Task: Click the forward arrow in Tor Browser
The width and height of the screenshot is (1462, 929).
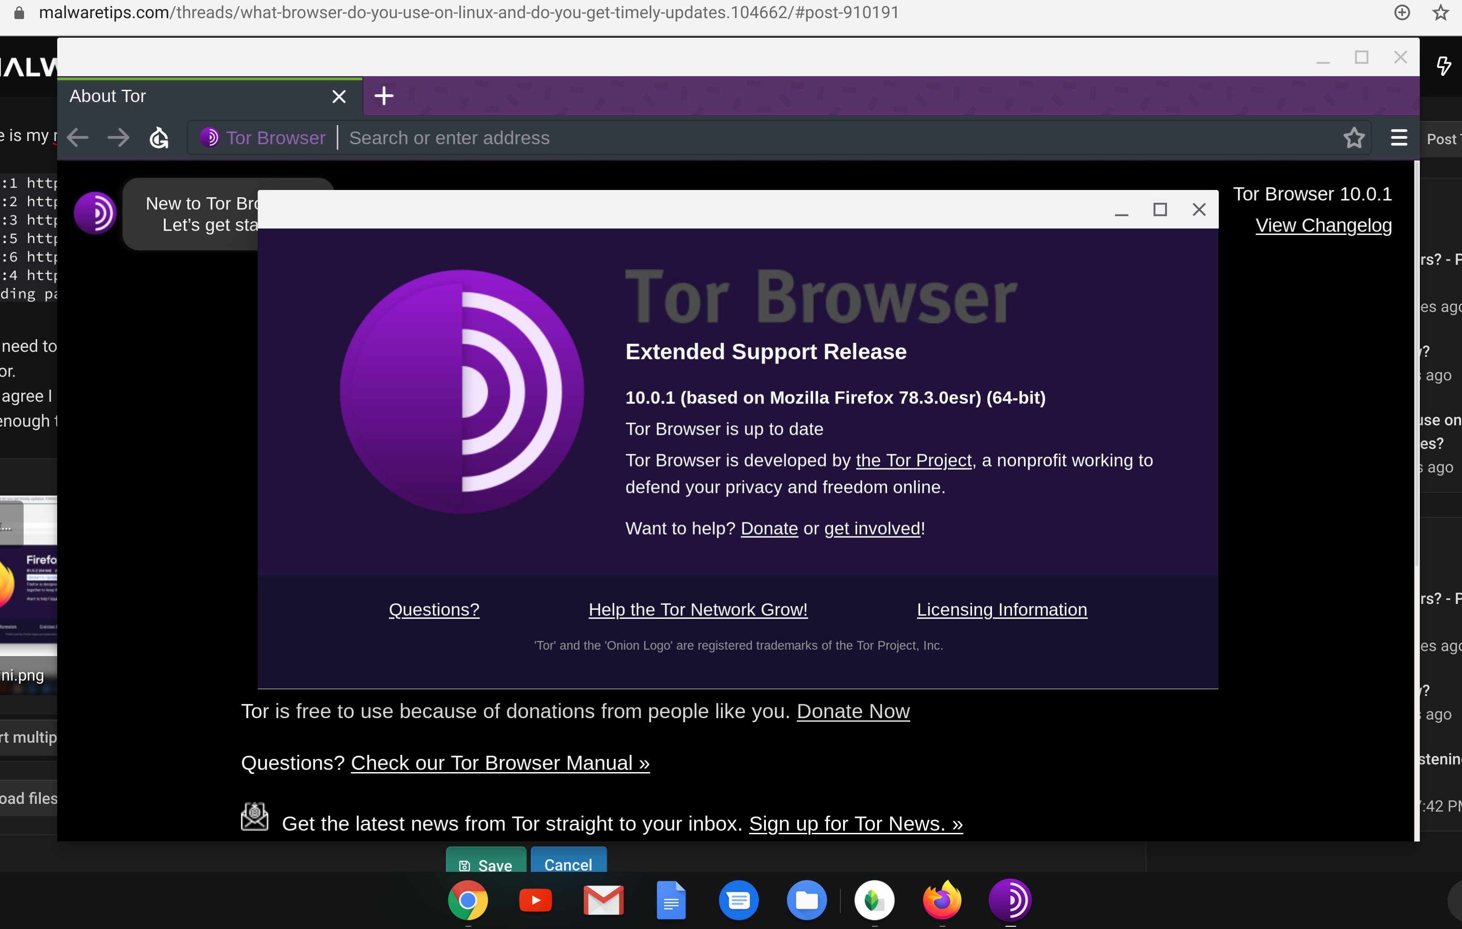Action: pos(118,138)
